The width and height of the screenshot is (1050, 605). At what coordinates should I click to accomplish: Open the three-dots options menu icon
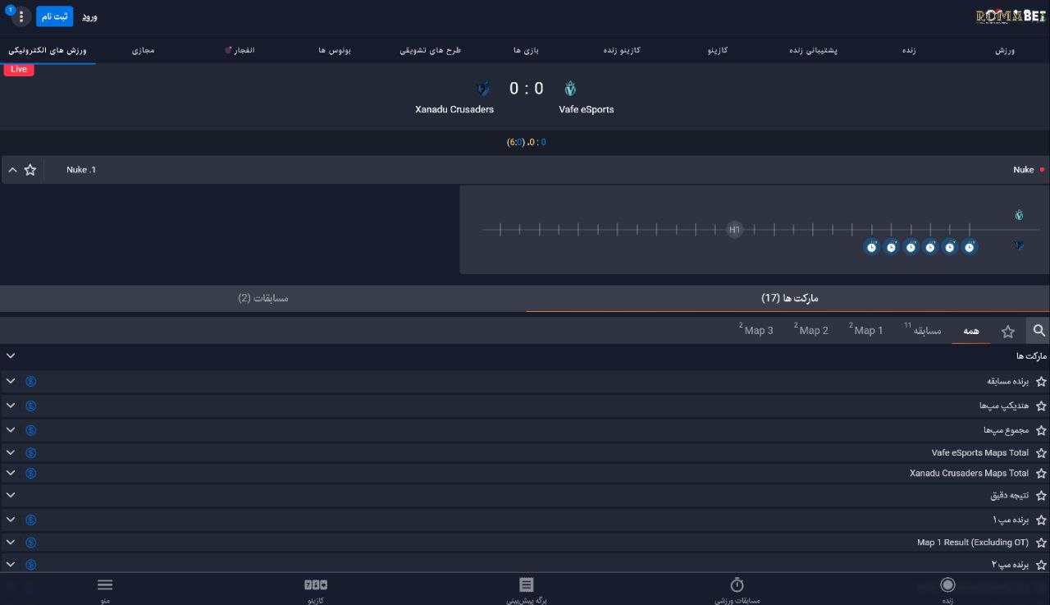tap(21, 16)
